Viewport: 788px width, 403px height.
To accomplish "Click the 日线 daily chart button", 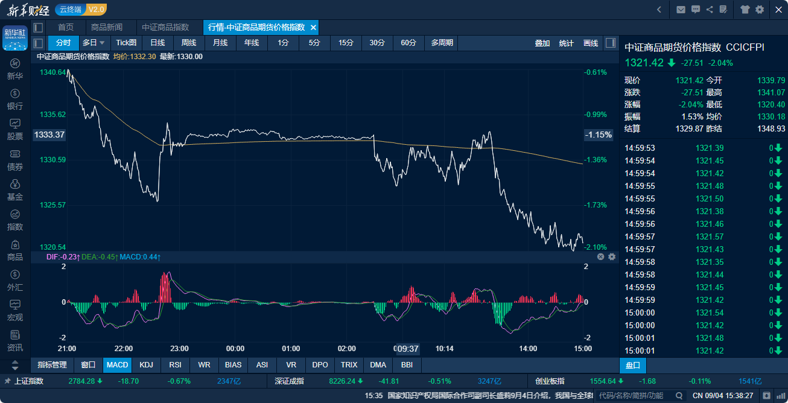I will [157, 43].
